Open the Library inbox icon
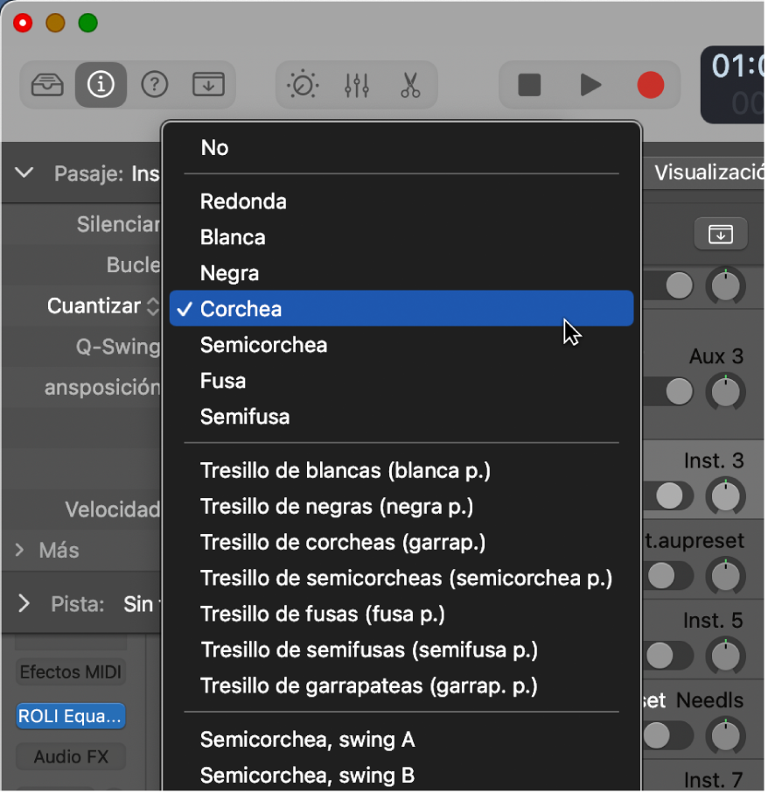 point(46,85)
